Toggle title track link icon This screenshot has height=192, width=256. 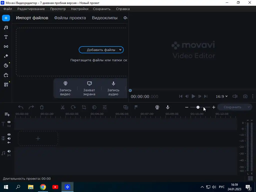[9, 126]
